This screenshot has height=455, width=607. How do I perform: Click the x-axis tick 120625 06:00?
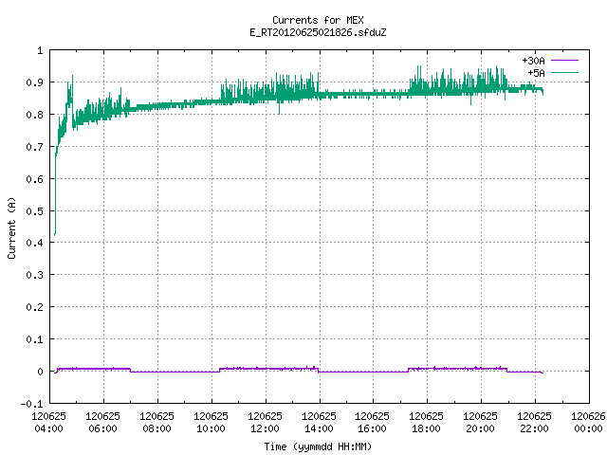[103, 423]
